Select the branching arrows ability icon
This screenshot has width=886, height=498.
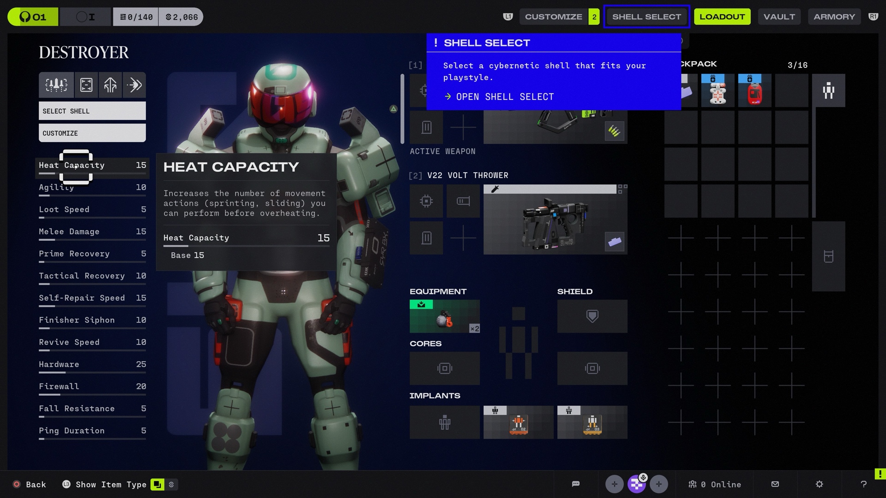coord(110,85)
